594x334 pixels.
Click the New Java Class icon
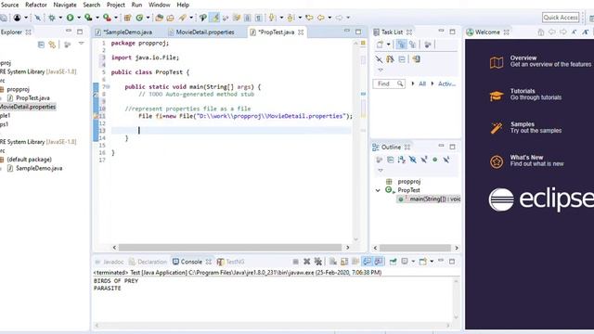coord(140,18)
